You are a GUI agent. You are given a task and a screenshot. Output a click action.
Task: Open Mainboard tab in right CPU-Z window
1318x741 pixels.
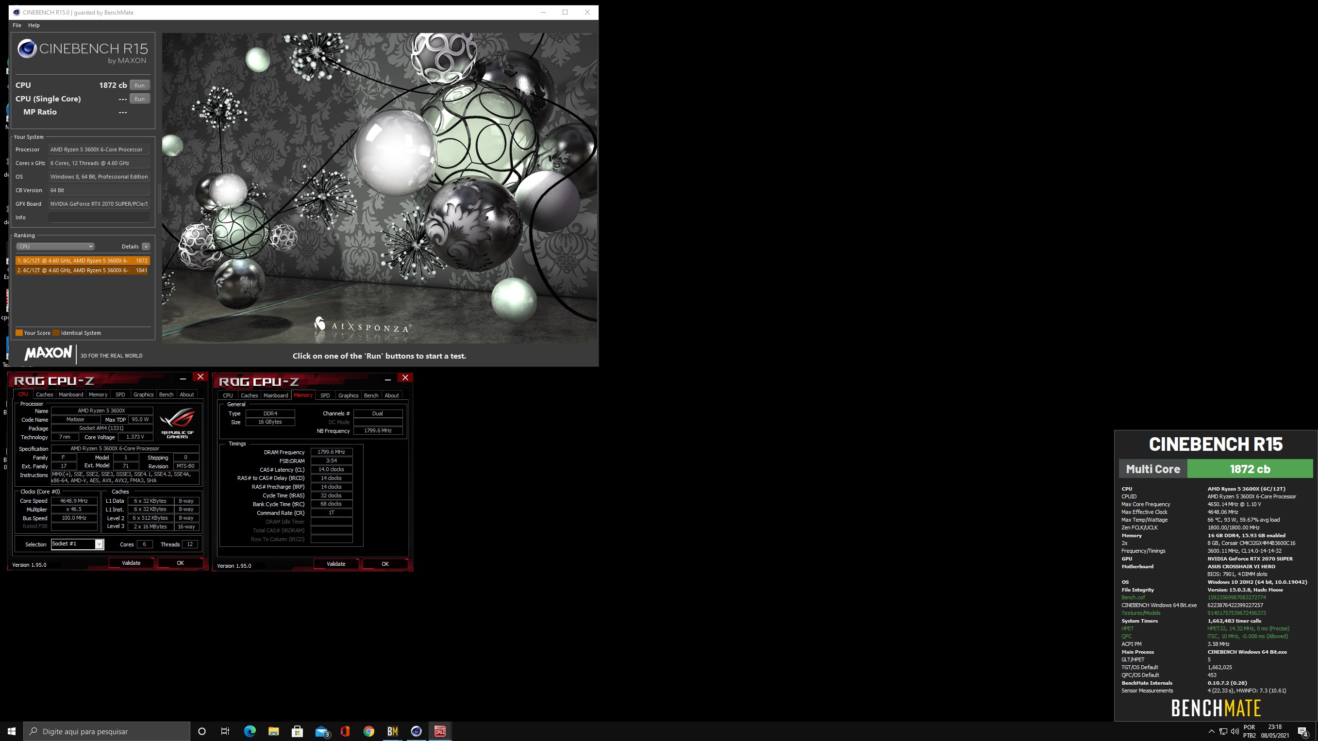(x=276, y=395)
